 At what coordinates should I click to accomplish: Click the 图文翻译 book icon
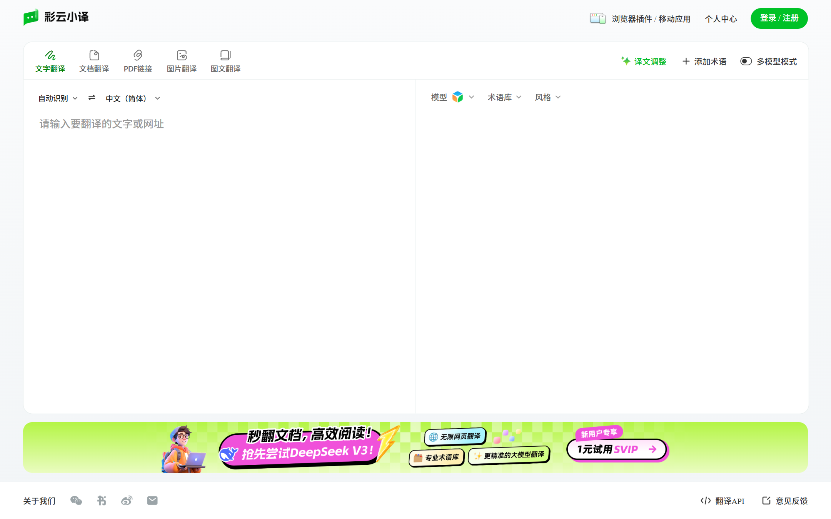pos(225,55)
